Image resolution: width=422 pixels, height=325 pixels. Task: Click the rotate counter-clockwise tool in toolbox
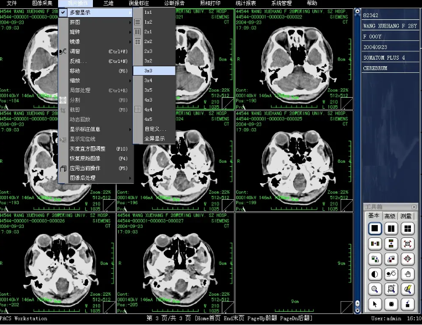tap(391, 259)
